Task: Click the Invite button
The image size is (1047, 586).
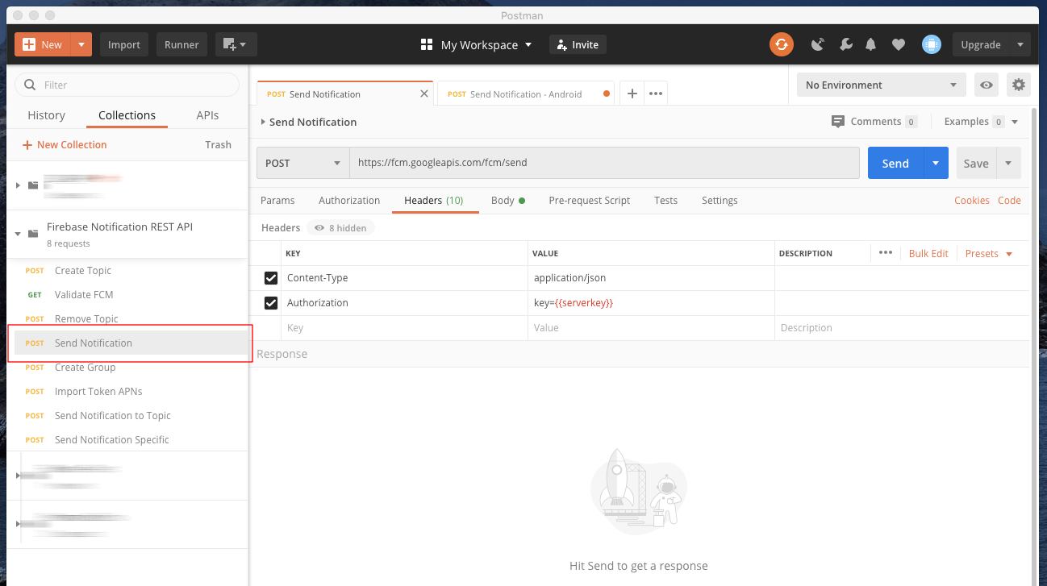Action: 578,44
